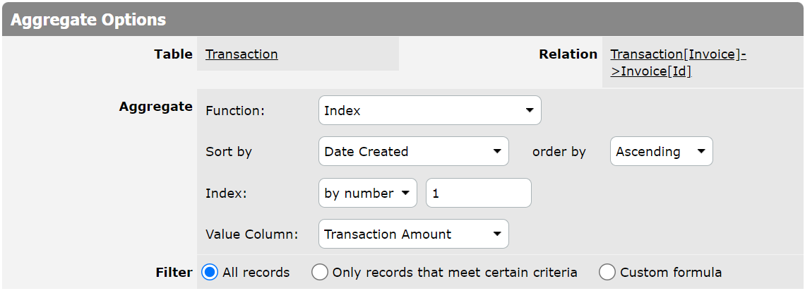This screenshot has width=805, height=291.
Task: Follow the Transaction[Invoice]->Invoice[Id] relation link
Action: 678,63
